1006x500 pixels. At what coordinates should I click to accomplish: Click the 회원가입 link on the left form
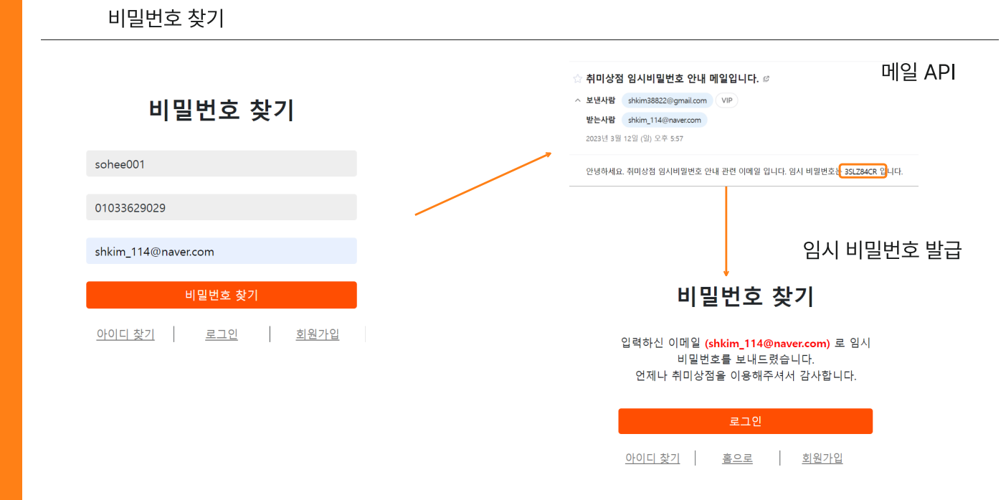coord(317,334)
